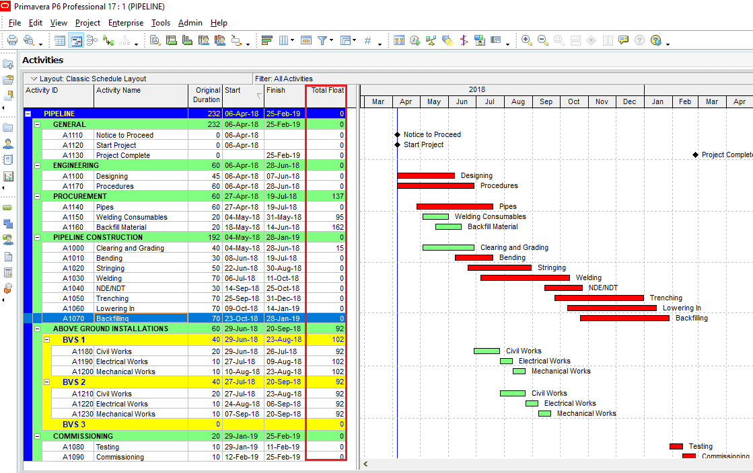Sort by Original Duration column header

click(205, 95)
